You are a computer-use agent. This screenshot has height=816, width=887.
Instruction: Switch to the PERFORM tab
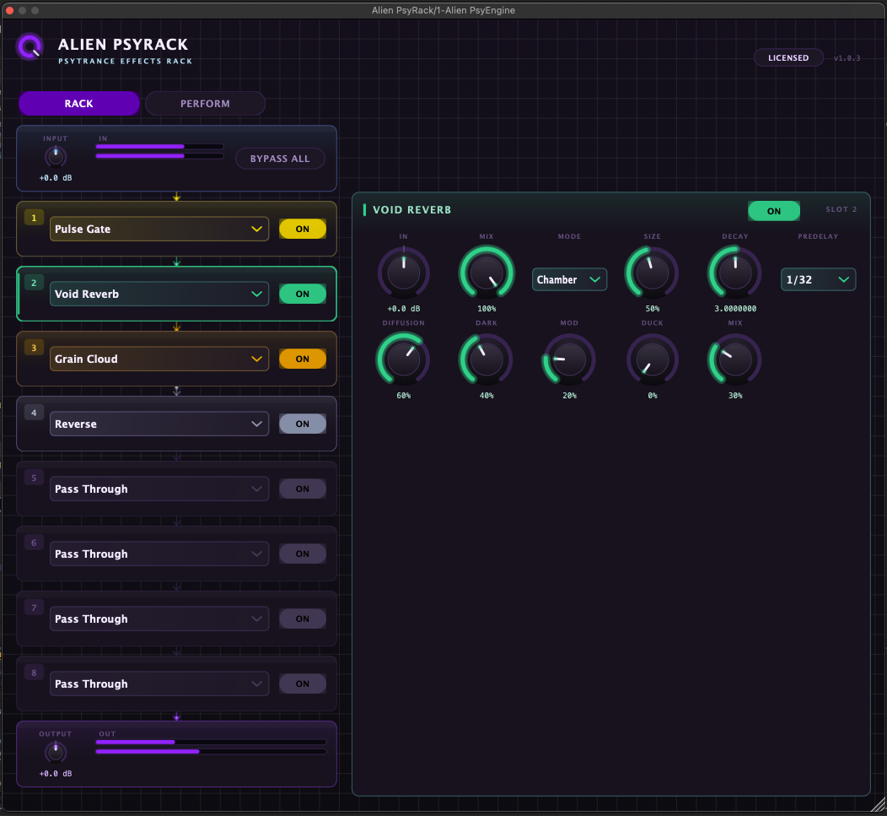pyautogui.click(x=205, y=104)
